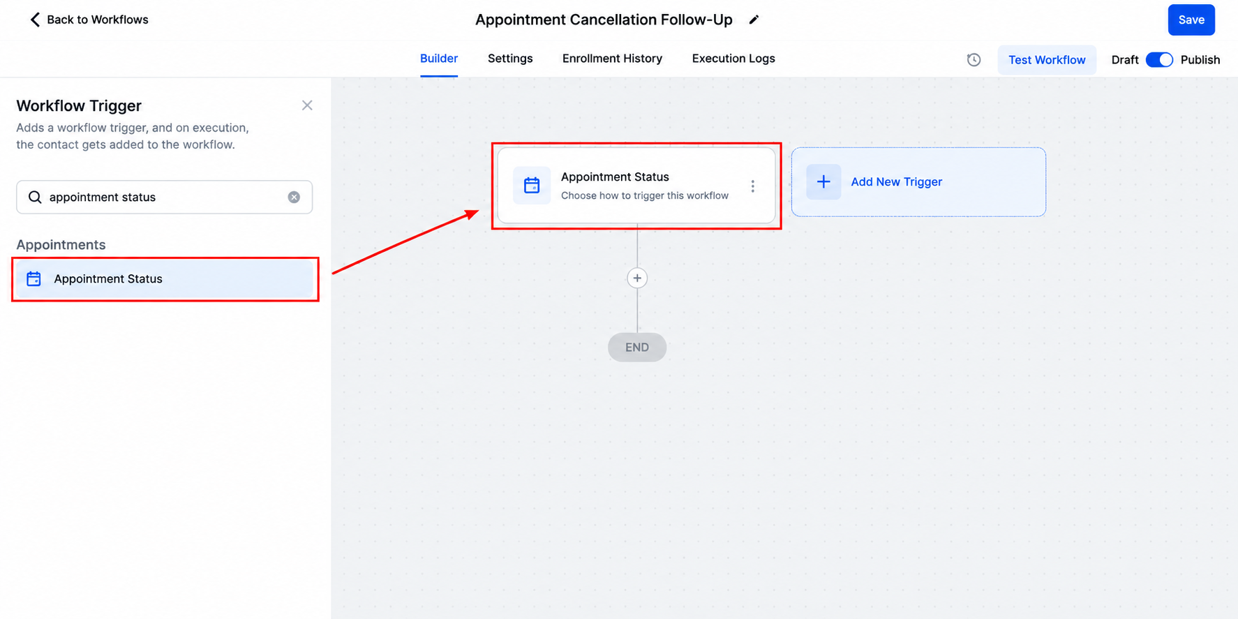Image resolution: width=1238 pixels, height=619 pixels.
Task: Click the Draft label
Action: (x=1124, y=60)
